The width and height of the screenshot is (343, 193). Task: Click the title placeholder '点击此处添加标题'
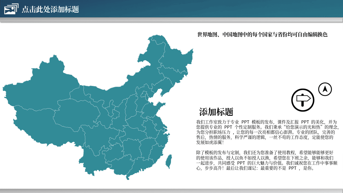click(50, 9)
